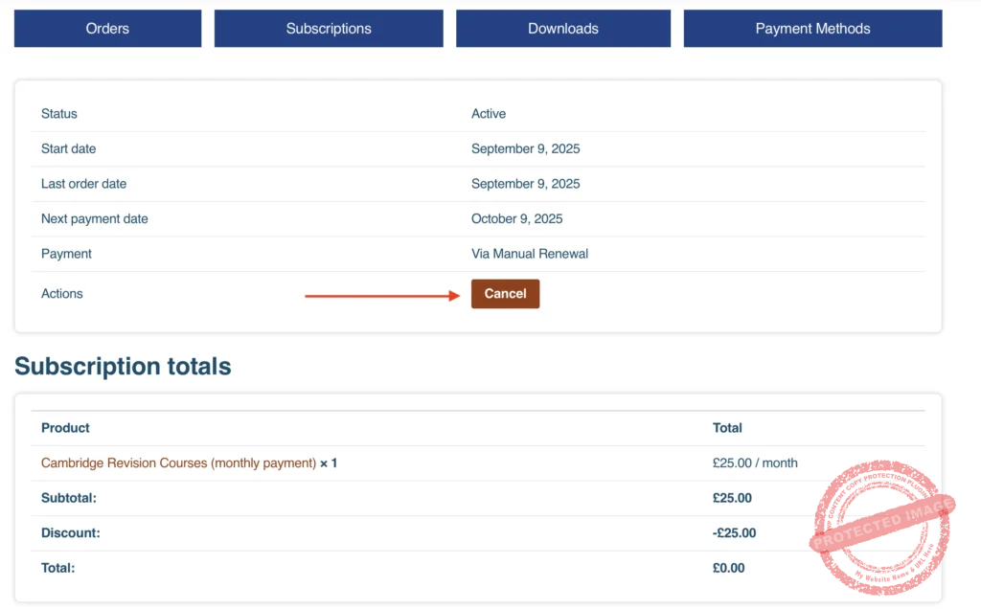Click the Total column header
Image resolution: width=981 pixels, height=609 pixels.
[x=727, y=428]
